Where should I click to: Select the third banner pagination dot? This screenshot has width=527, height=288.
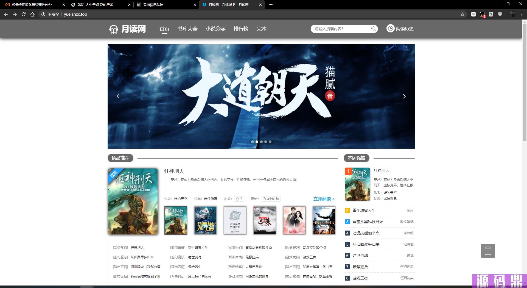tap(261, 142)
